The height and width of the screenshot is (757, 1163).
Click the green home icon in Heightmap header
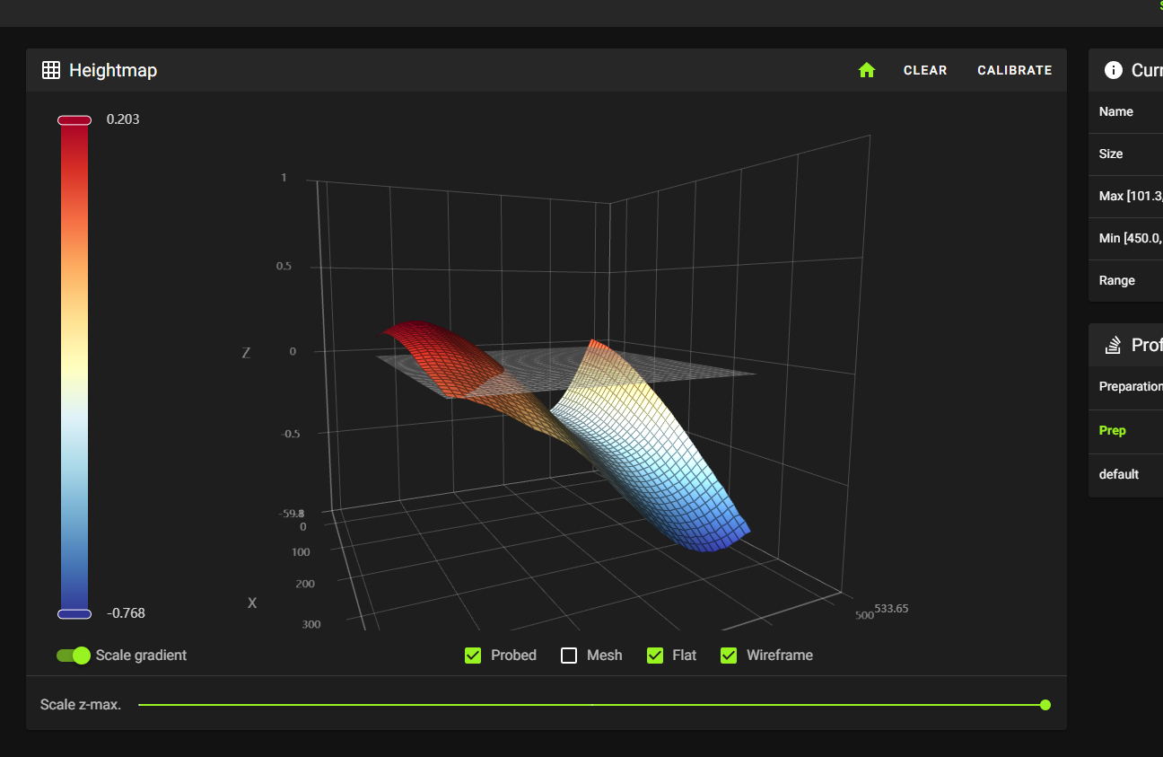pyautogui.click(x=866, y=70)
